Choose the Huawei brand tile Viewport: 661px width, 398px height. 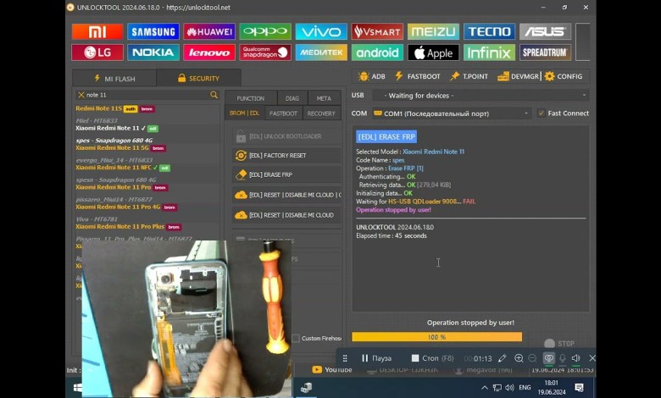[208, 31]
